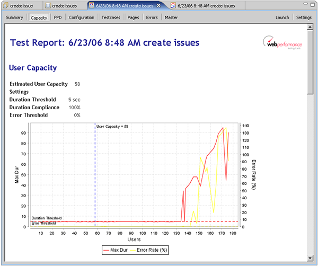This screenshot has height=266, width=318.
Task: Click the 'Error Threshold' table label
Action: coord(29,115)
